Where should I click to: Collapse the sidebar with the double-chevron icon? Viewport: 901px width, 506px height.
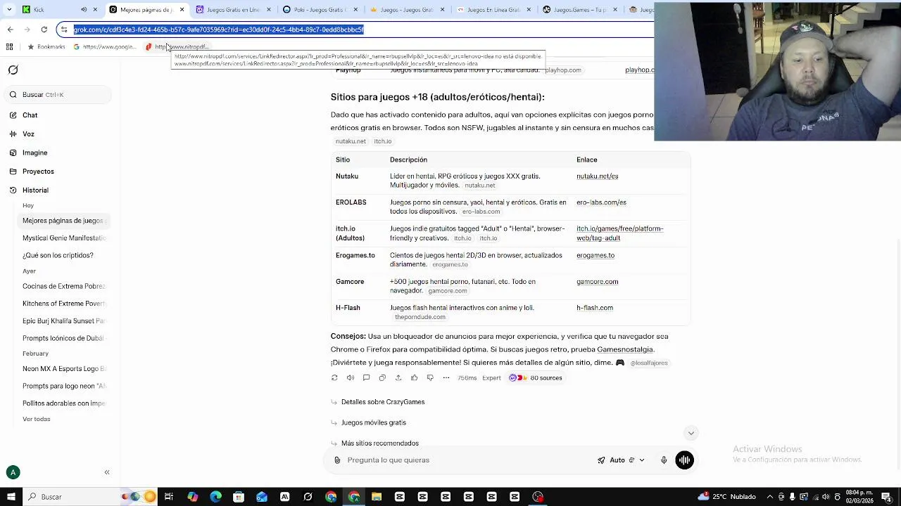[x=107, y=472]
